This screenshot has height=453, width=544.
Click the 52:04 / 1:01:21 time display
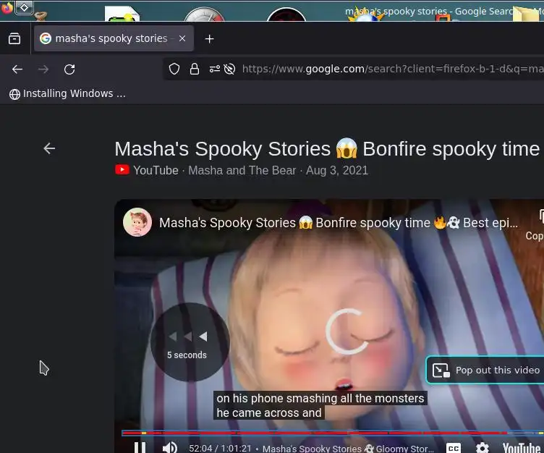(x=220, y=448)
